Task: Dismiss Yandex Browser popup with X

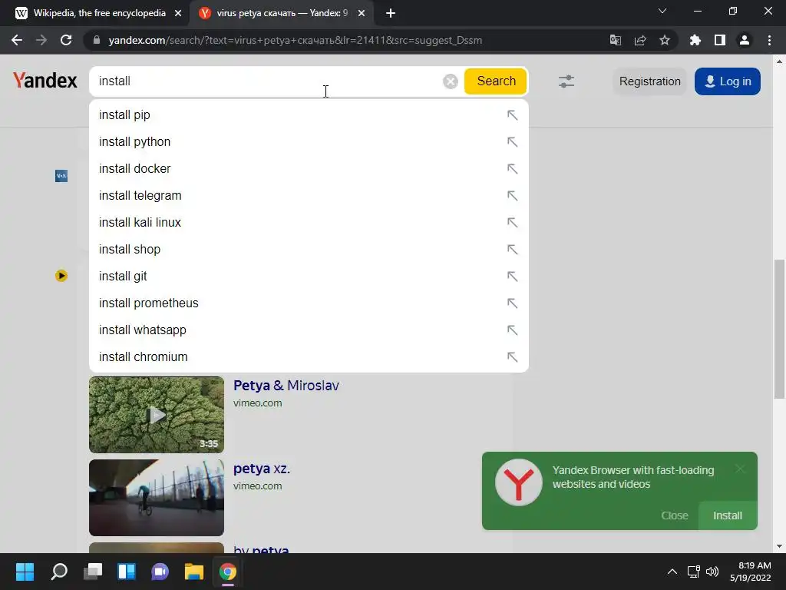Action: [x=740, y=469]
